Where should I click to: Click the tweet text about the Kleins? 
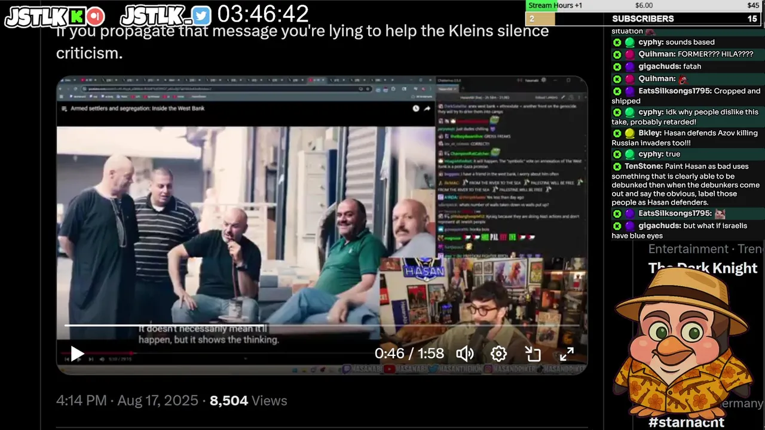click(x=302, y=41)
